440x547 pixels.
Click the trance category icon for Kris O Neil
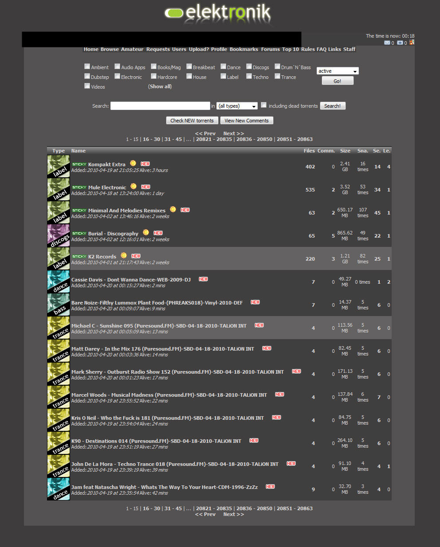tap(59, 420)
